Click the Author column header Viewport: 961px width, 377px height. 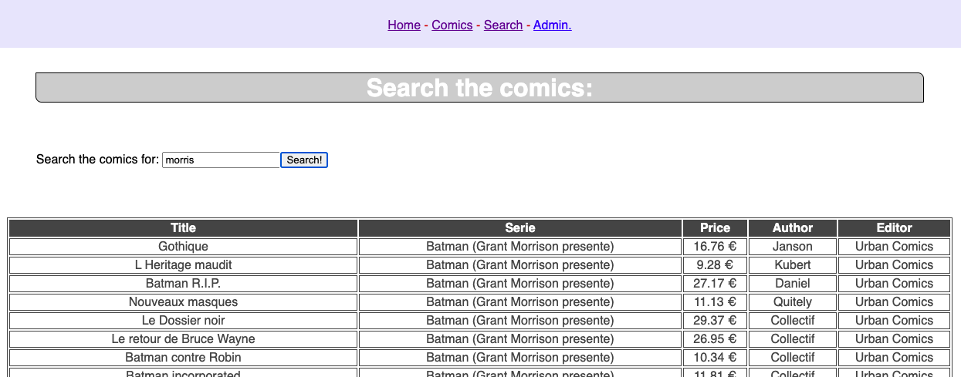click(793, 227)
